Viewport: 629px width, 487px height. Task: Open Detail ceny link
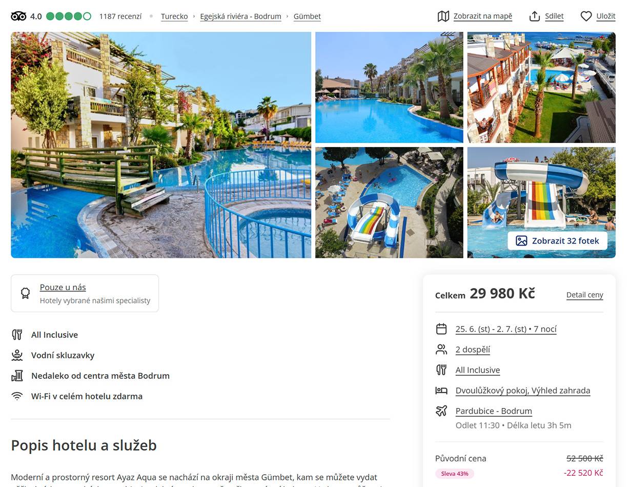584,295
